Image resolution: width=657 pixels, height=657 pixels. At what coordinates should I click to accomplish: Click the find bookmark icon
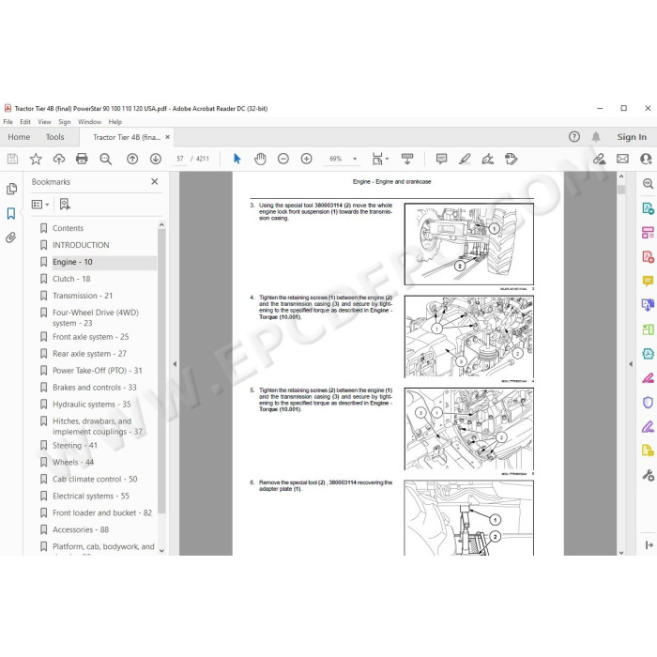tap(65, 204)
